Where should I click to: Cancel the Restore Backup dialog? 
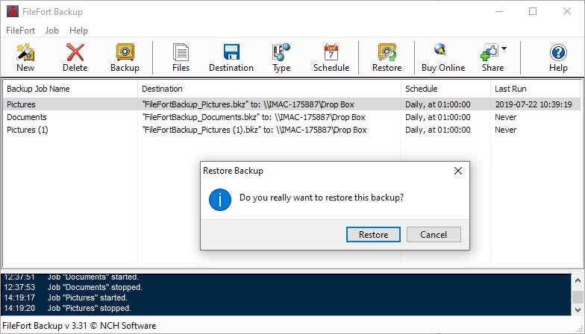[434, 234]
